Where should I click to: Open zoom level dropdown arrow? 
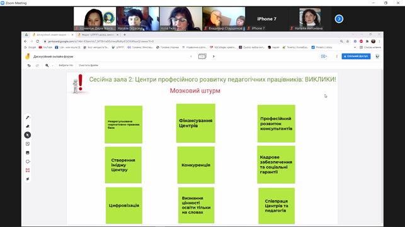coord(52,65)
